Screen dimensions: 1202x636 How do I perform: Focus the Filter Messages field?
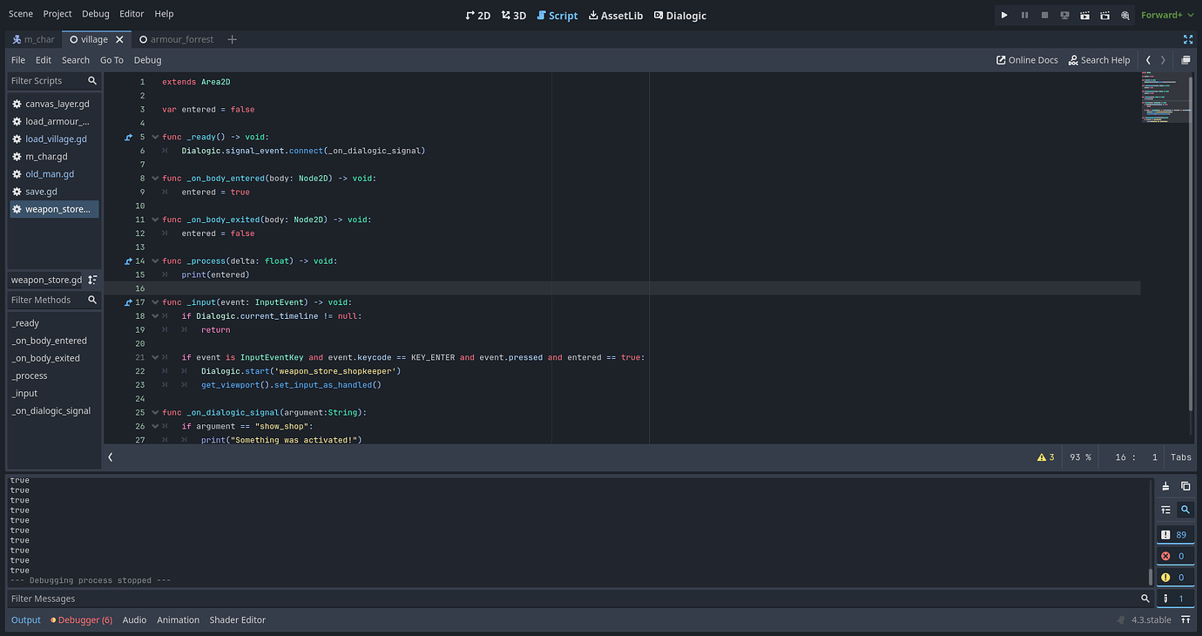point(573,599)
